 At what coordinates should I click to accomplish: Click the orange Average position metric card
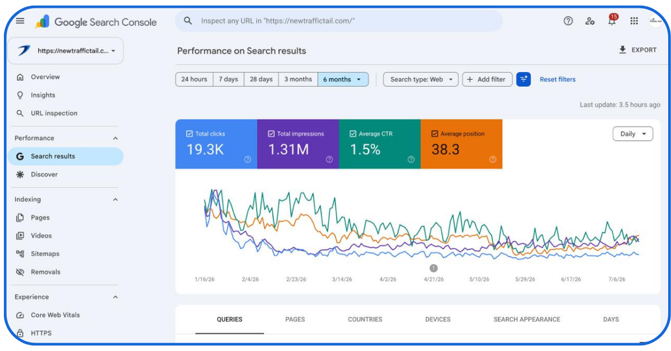point(461,144)
